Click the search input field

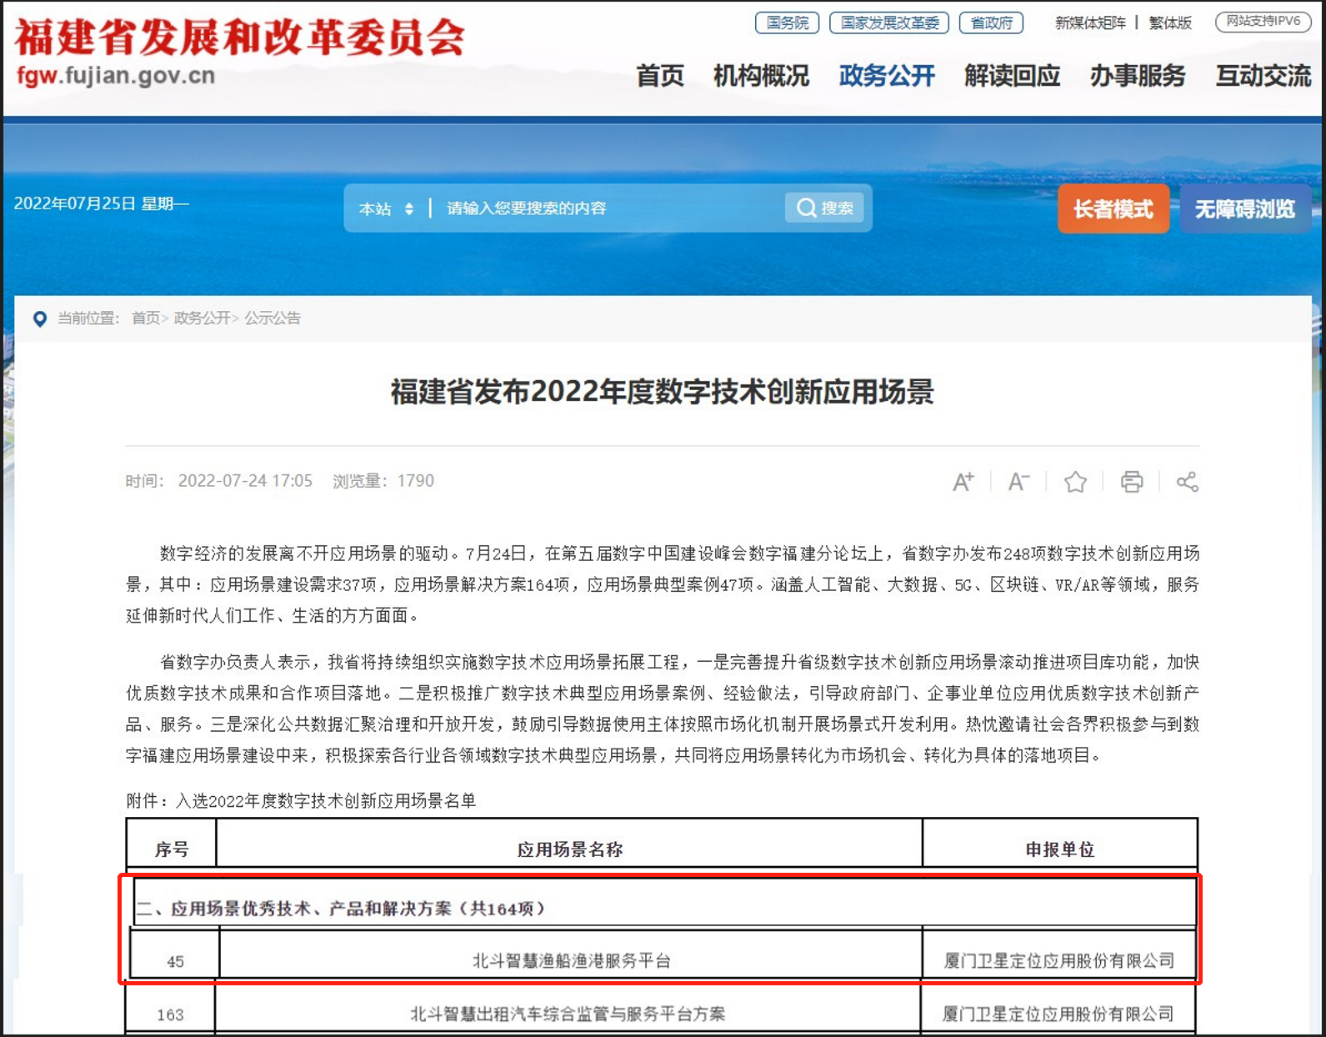click(608, 208)
